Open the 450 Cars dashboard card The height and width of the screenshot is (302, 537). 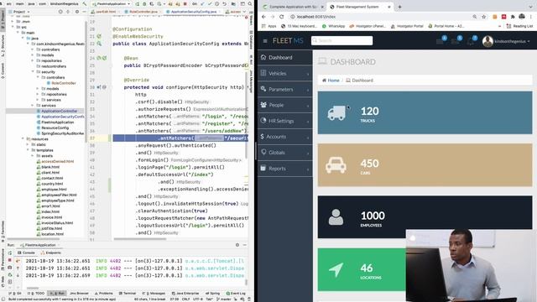coord(425,164)
